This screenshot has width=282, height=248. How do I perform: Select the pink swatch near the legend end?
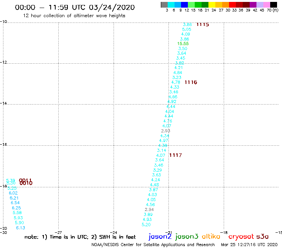pos(266,5)
